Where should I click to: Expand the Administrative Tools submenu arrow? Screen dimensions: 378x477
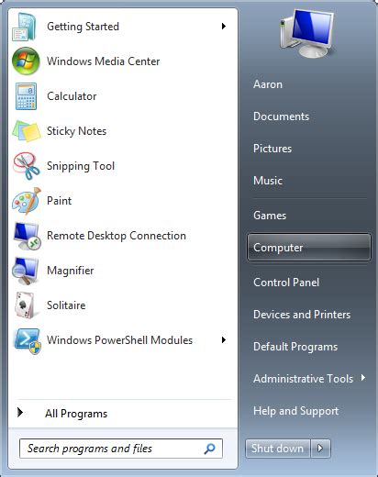[363, 378]
